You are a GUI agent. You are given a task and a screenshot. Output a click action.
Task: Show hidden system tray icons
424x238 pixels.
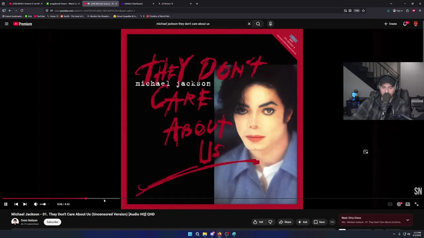(x=394, y=234)
